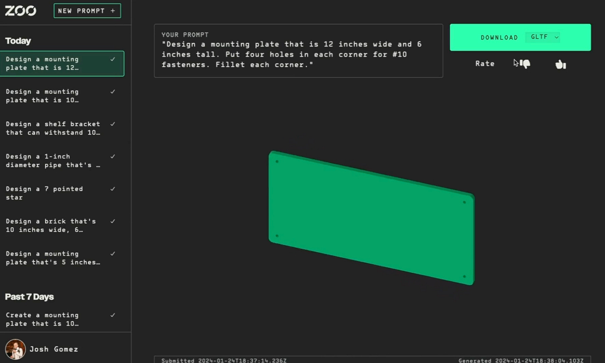This screenshot has height=363, width=605.
Task: Click checkmark beside shelf bracket prompt
Action: pyautogui.click(x=113, y=124)
